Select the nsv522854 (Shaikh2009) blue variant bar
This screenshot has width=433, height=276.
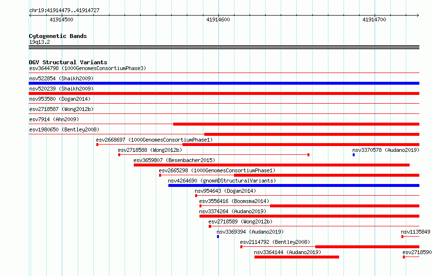click(x=224, y=83)
